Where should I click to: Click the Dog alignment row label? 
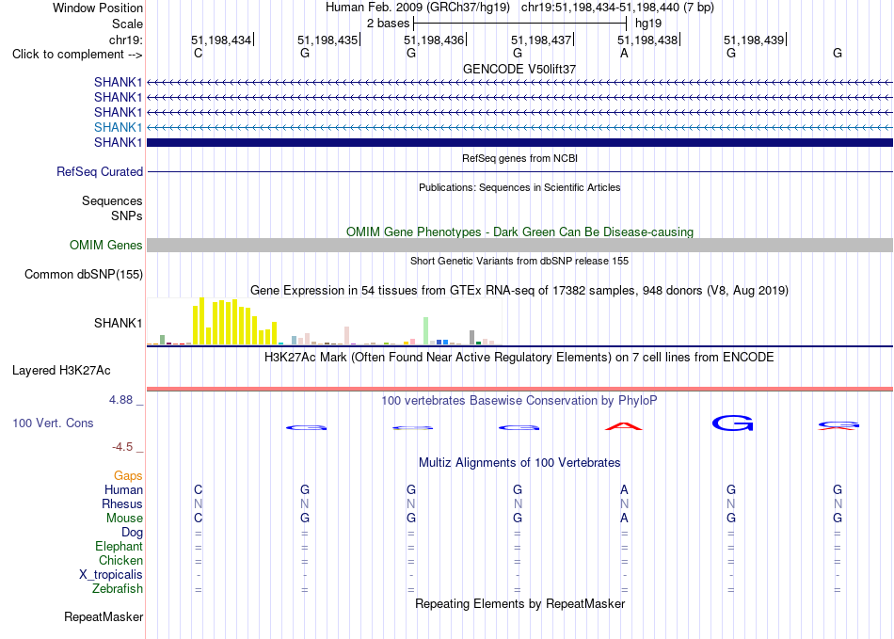pos(132,533)
